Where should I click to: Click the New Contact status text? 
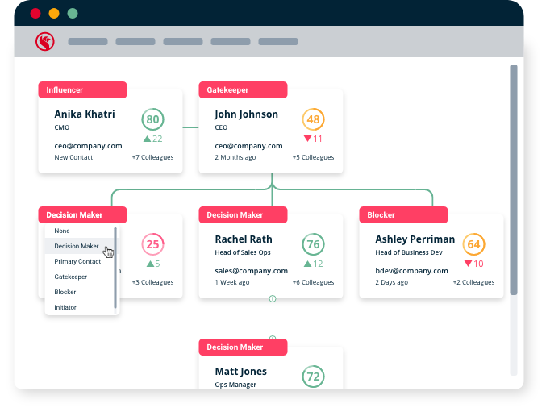coord(73,157)
